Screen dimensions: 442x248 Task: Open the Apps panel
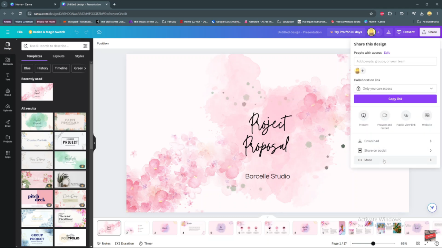coord(8,154)
